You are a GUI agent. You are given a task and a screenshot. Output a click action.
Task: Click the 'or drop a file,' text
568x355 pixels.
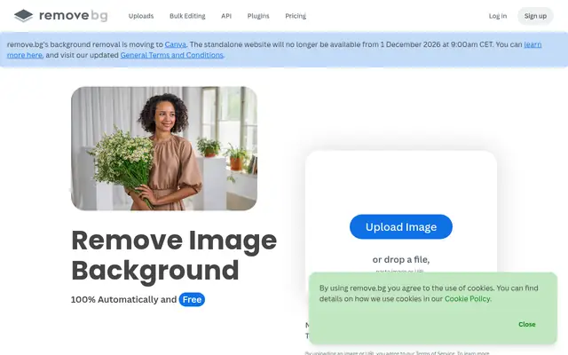coord(401,260)
